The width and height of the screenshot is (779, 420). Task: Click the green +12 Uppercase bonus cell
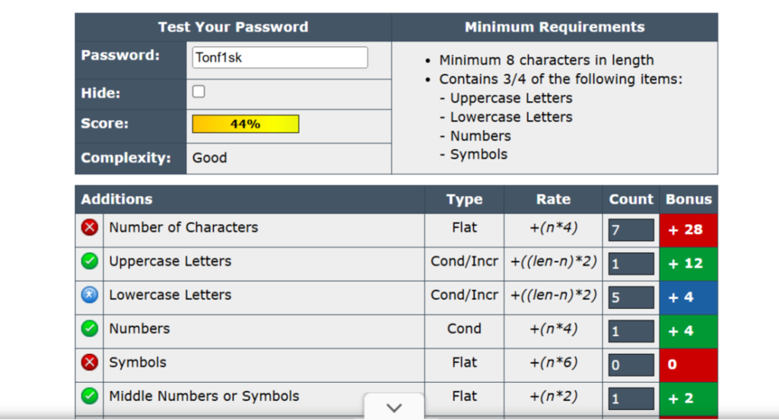point(688,264)
